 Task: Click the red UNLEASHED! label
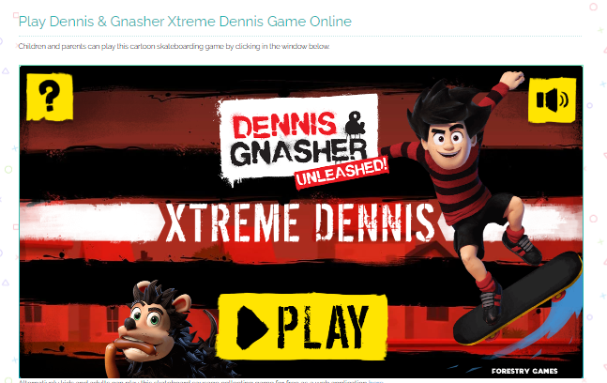(x=341, y=173)
